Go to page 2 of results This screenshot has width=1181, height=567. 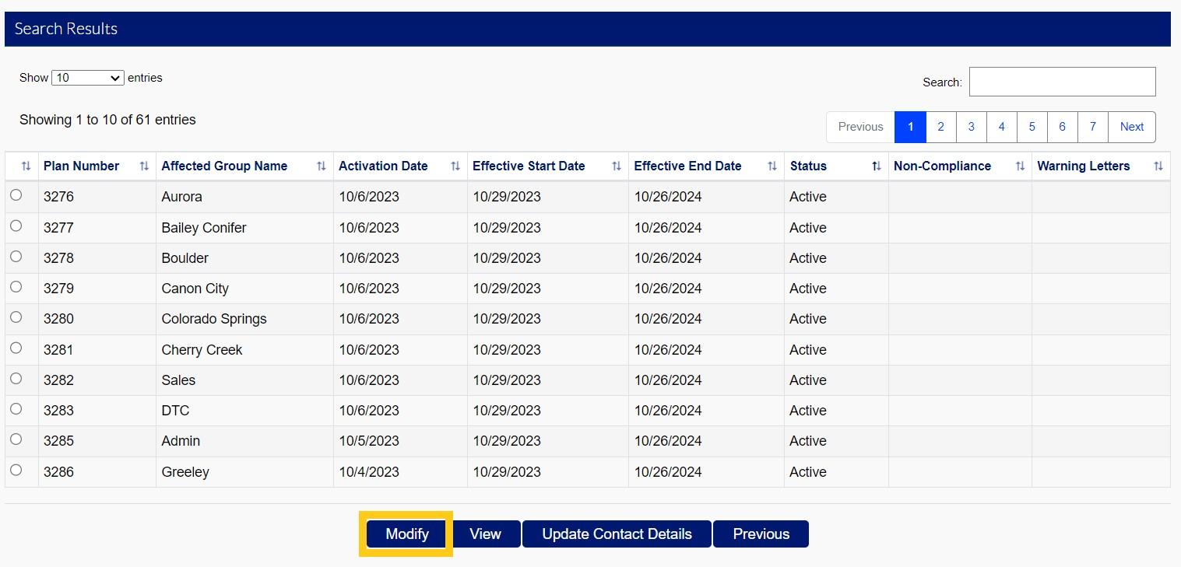(940, 127)
